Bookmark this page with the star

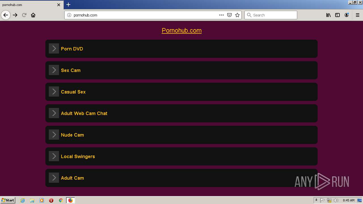click(237, 15)
